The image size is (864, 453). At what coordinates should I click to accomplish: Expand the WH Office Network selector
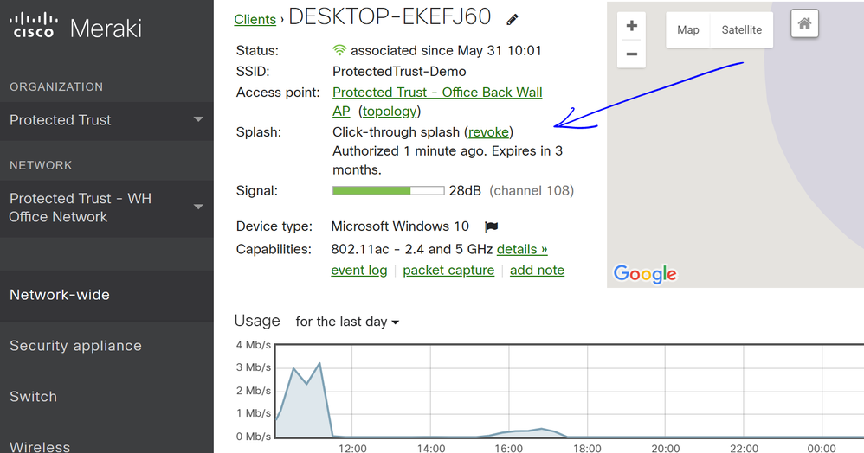coord(106,208)
